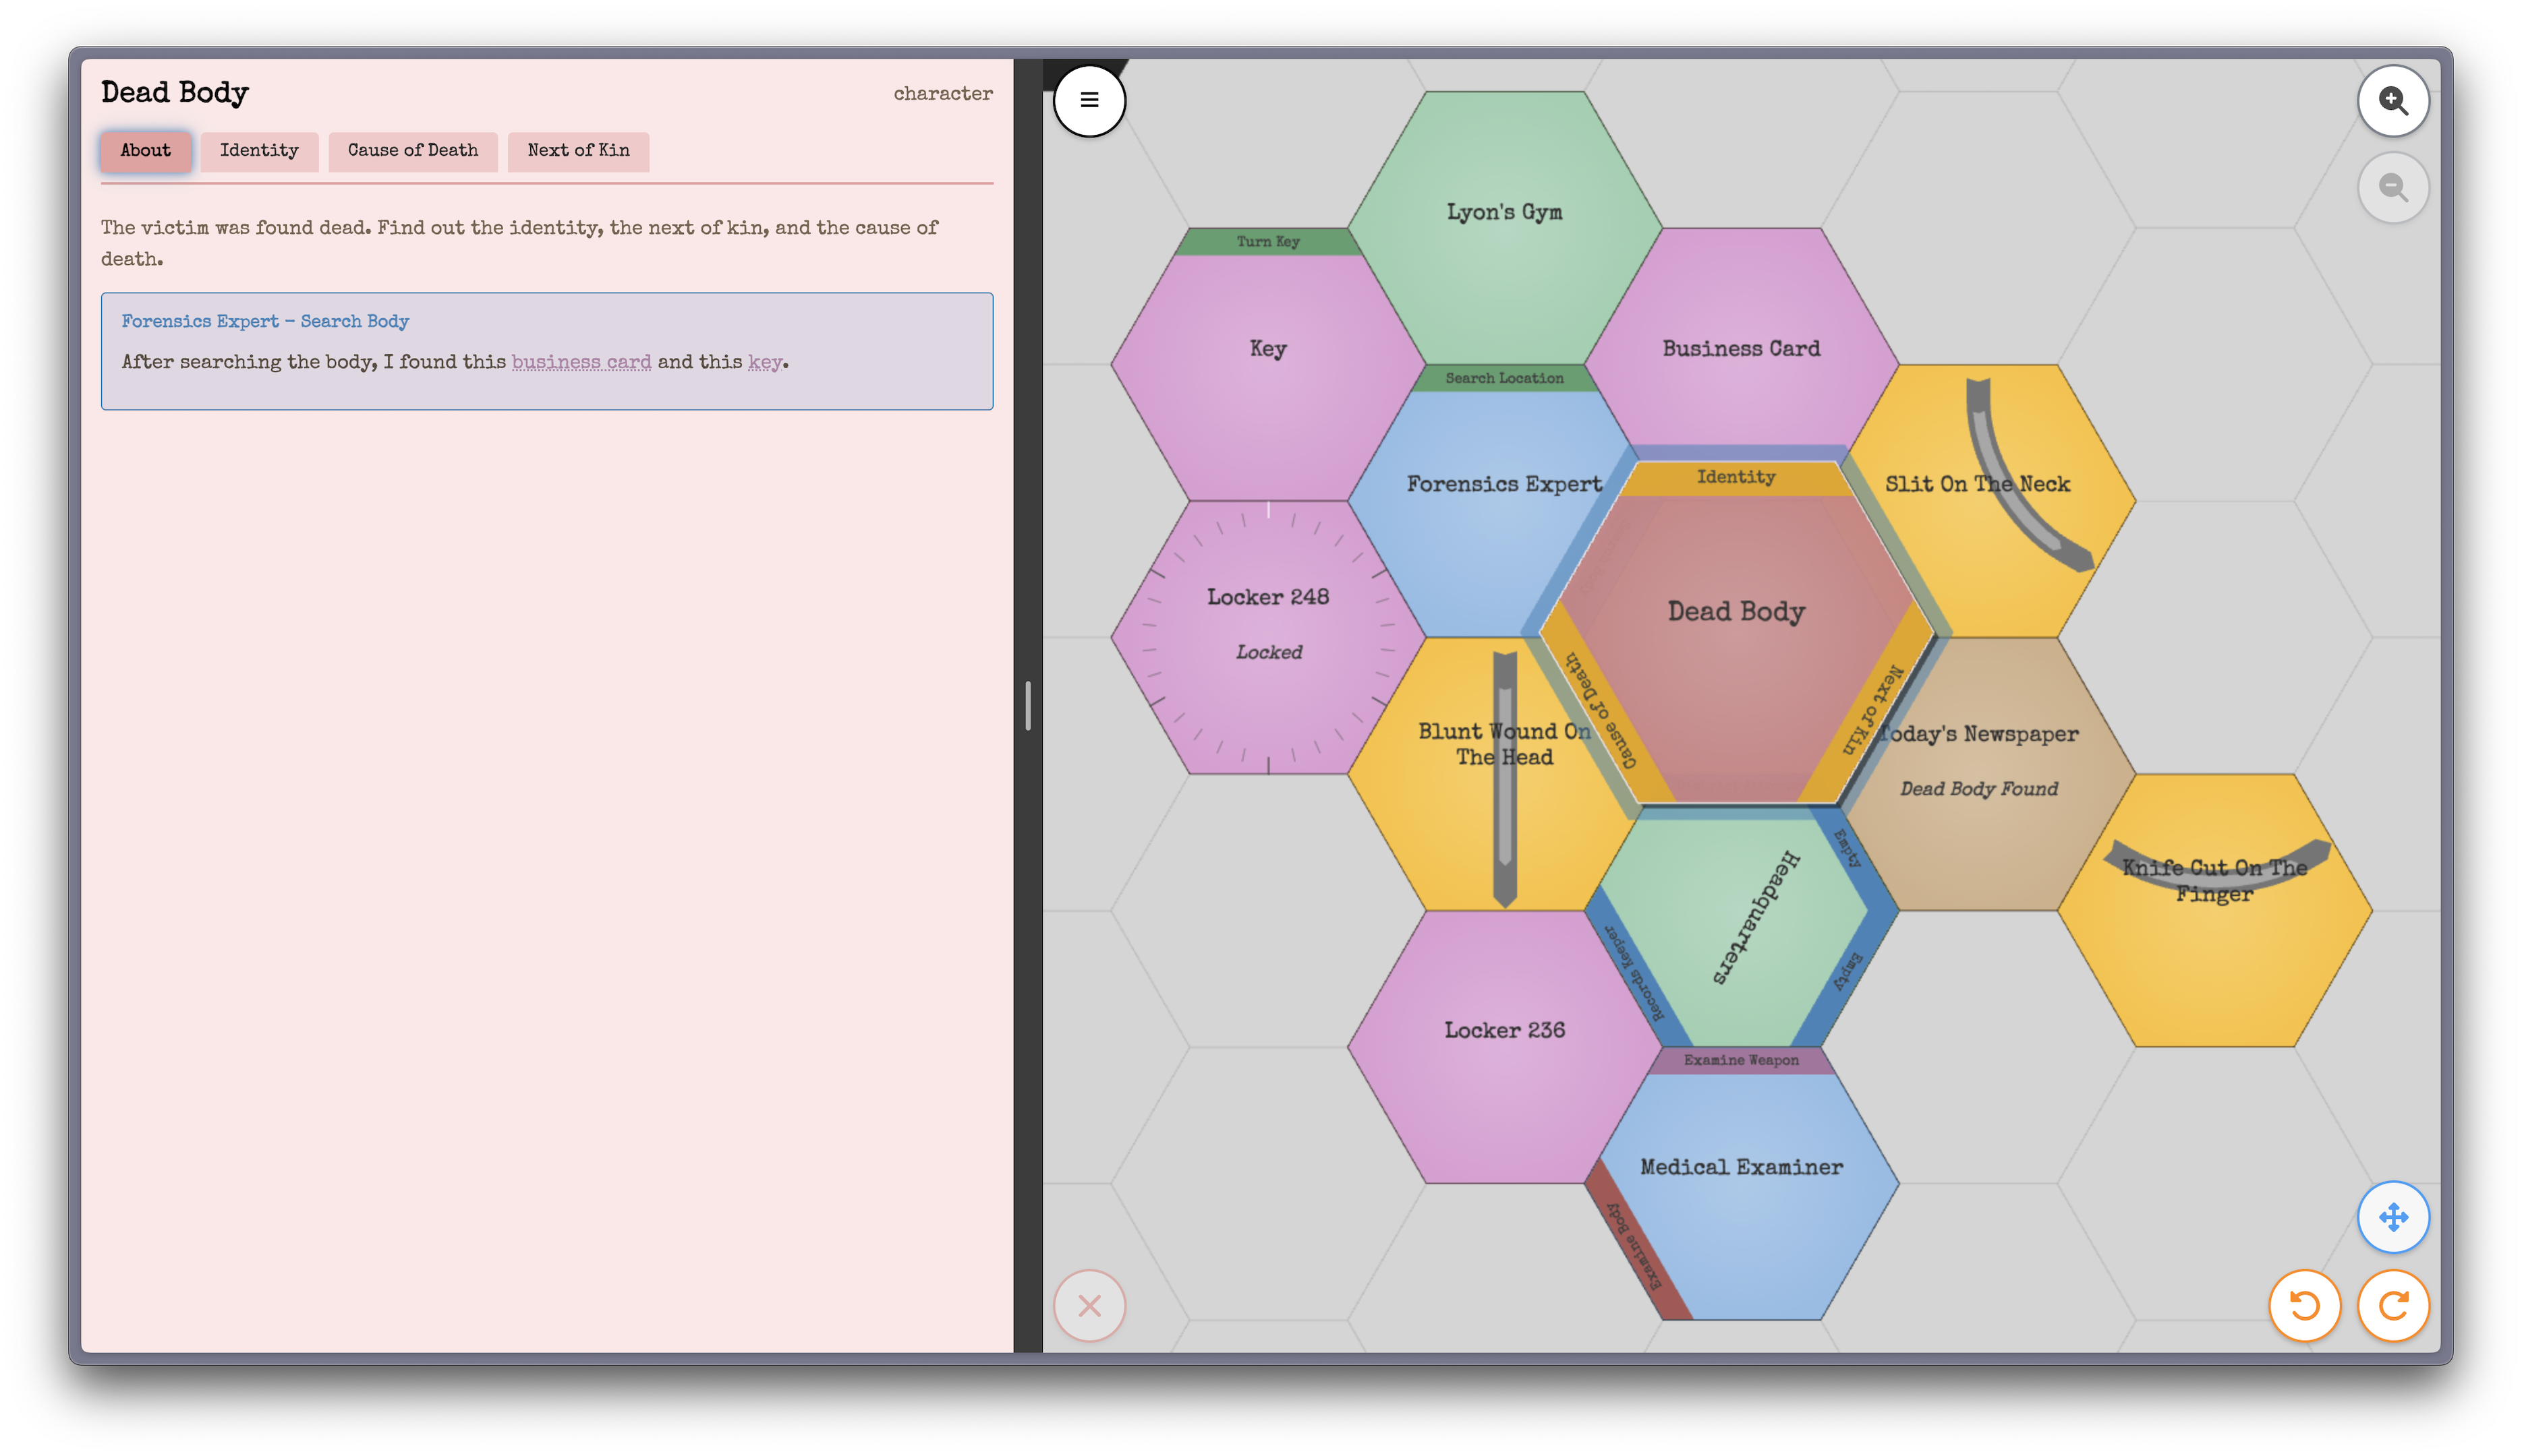
Task: Grab the vertical panel divider handle
Action: point(1027,705)
